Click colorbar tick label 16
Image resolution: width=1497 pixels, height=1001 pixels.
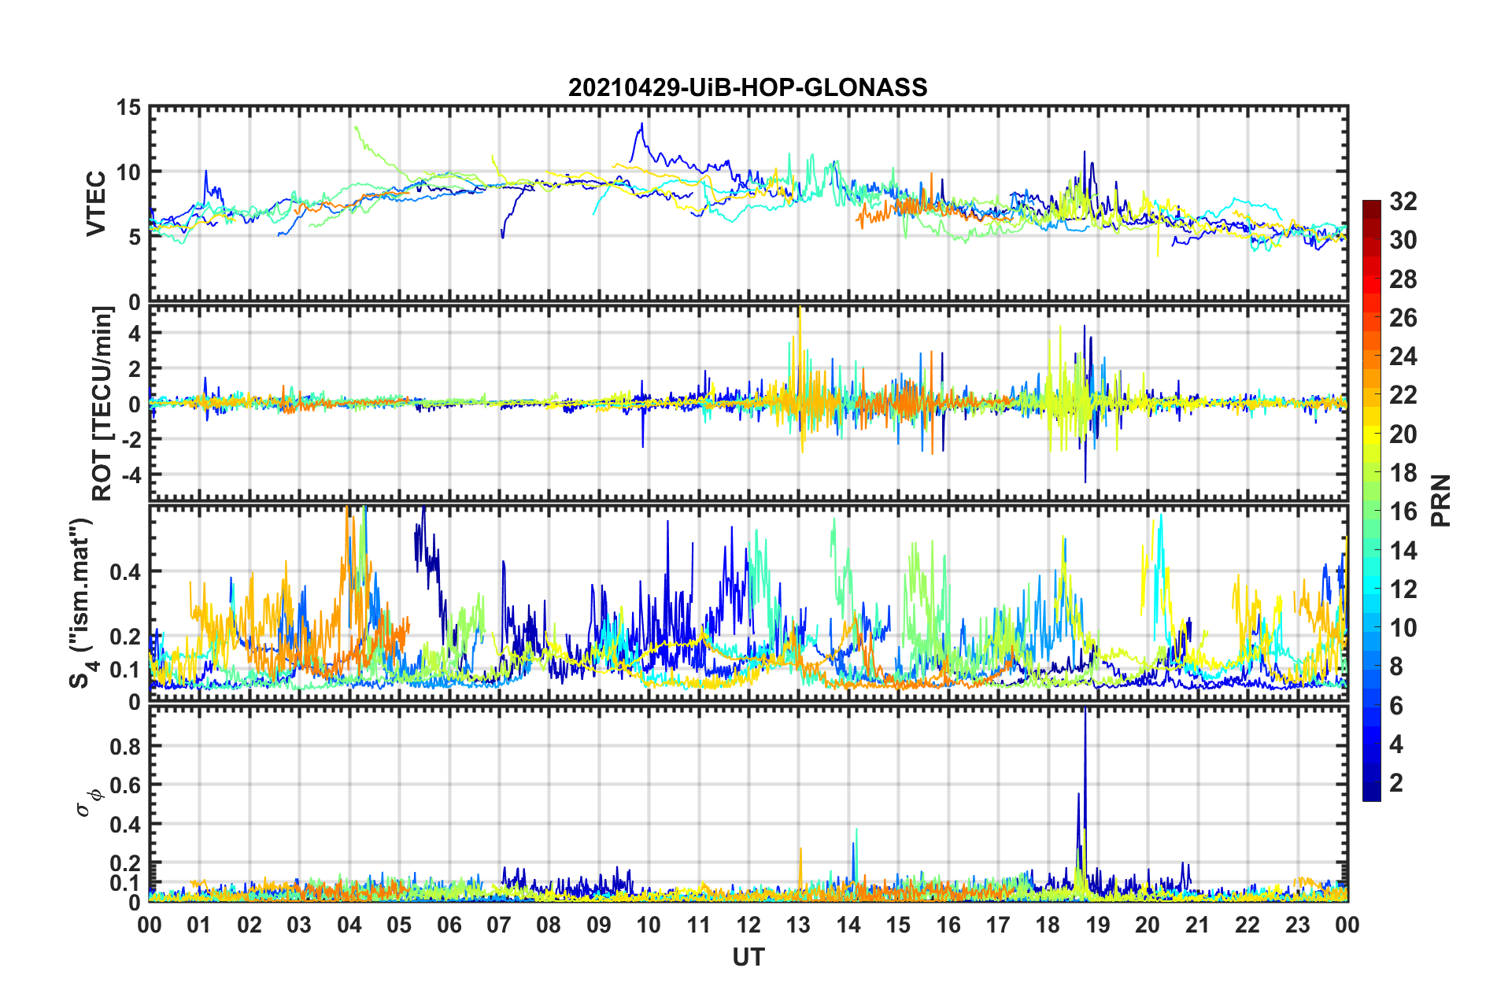(1403, 512)
